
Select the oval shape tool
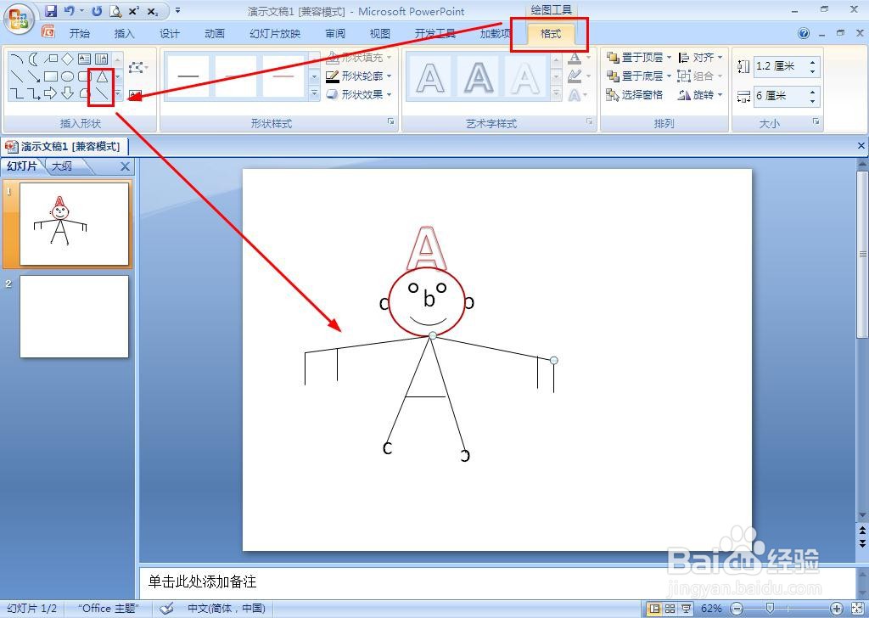66,76
